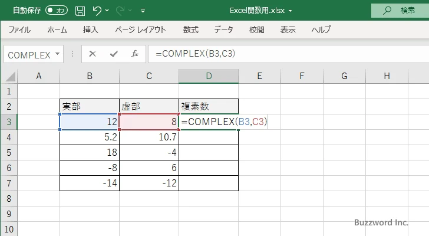Cancel formula entry with X icon
429x236 pixels.
93,54
